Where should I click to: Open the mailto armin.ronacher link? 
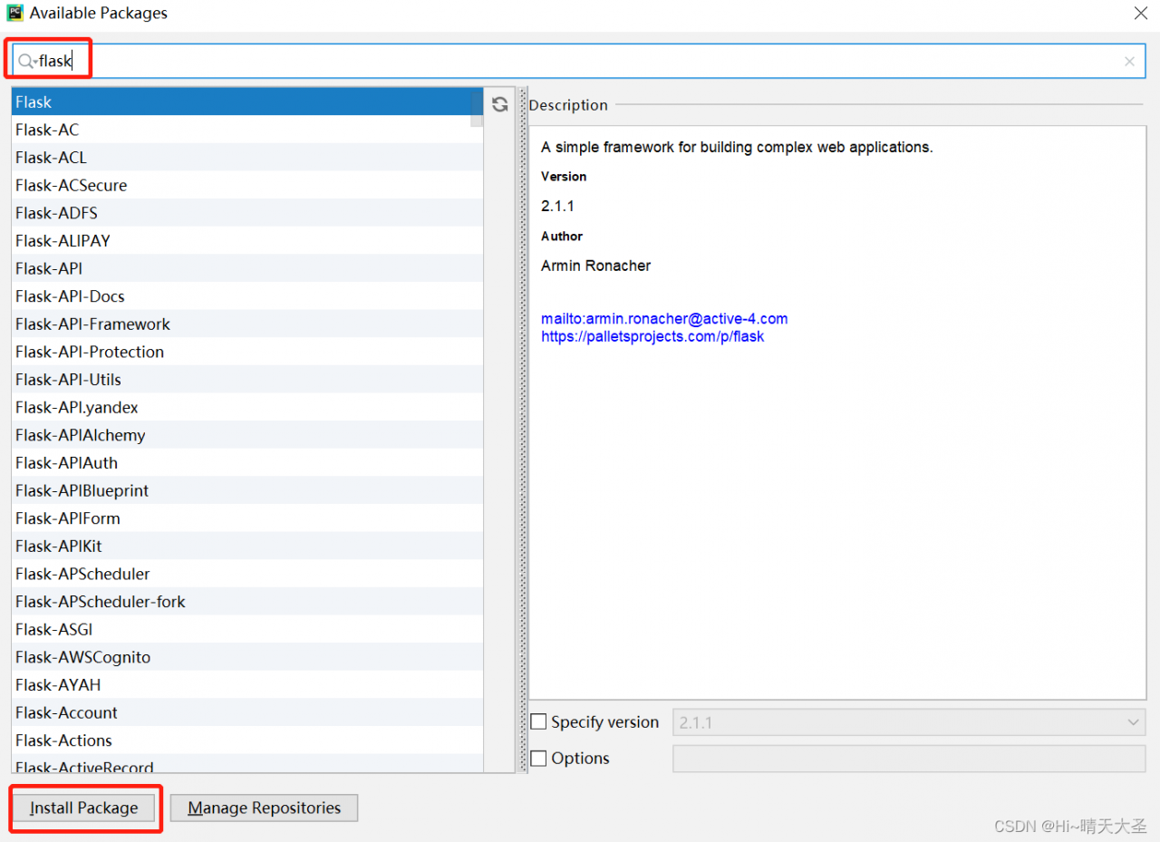tap(664, 319)
